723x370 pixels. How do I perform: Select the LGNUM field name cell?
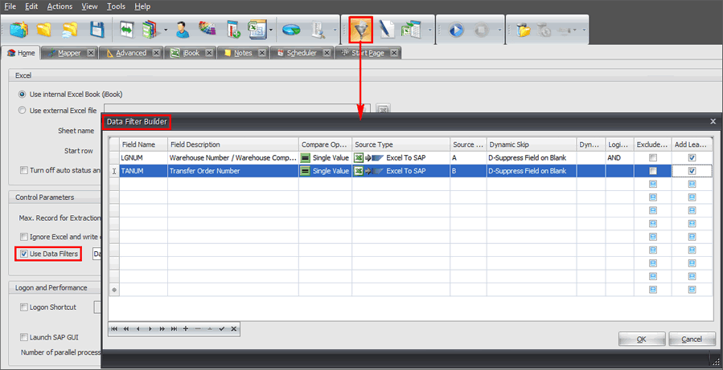[142, 158]
